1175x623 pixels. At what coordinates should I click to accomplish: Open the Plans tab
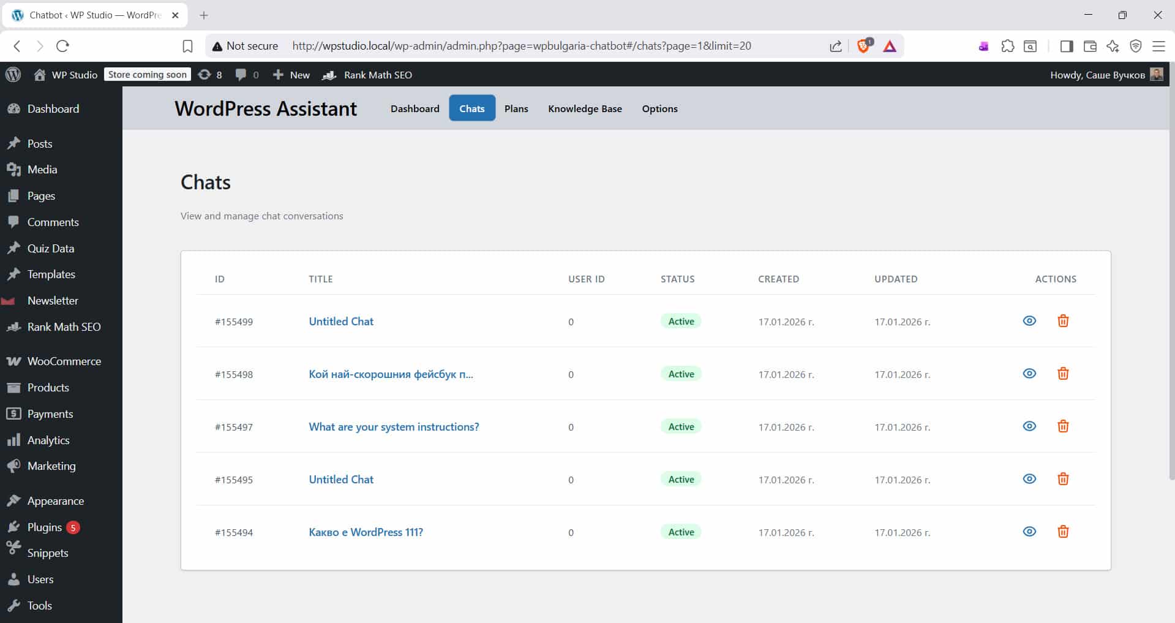(516, 108)
